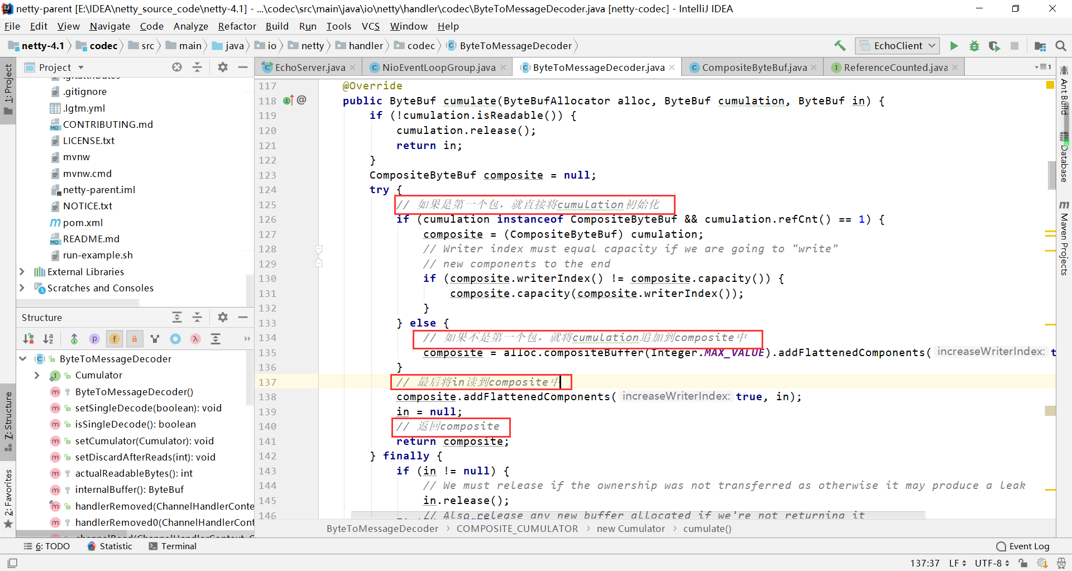This screenshot has height=571, width=1072.
Task: Select README.md in Project tree
Action: point(91,239)
